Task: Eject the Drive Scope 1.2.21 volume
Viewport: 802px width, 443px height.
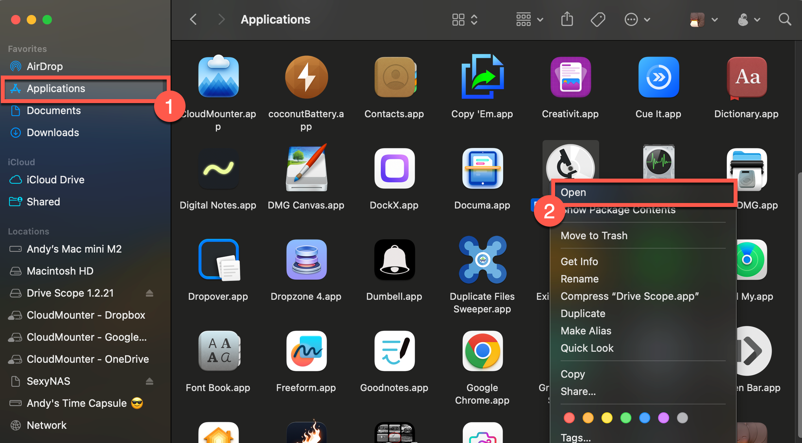Action: [150, 293]
